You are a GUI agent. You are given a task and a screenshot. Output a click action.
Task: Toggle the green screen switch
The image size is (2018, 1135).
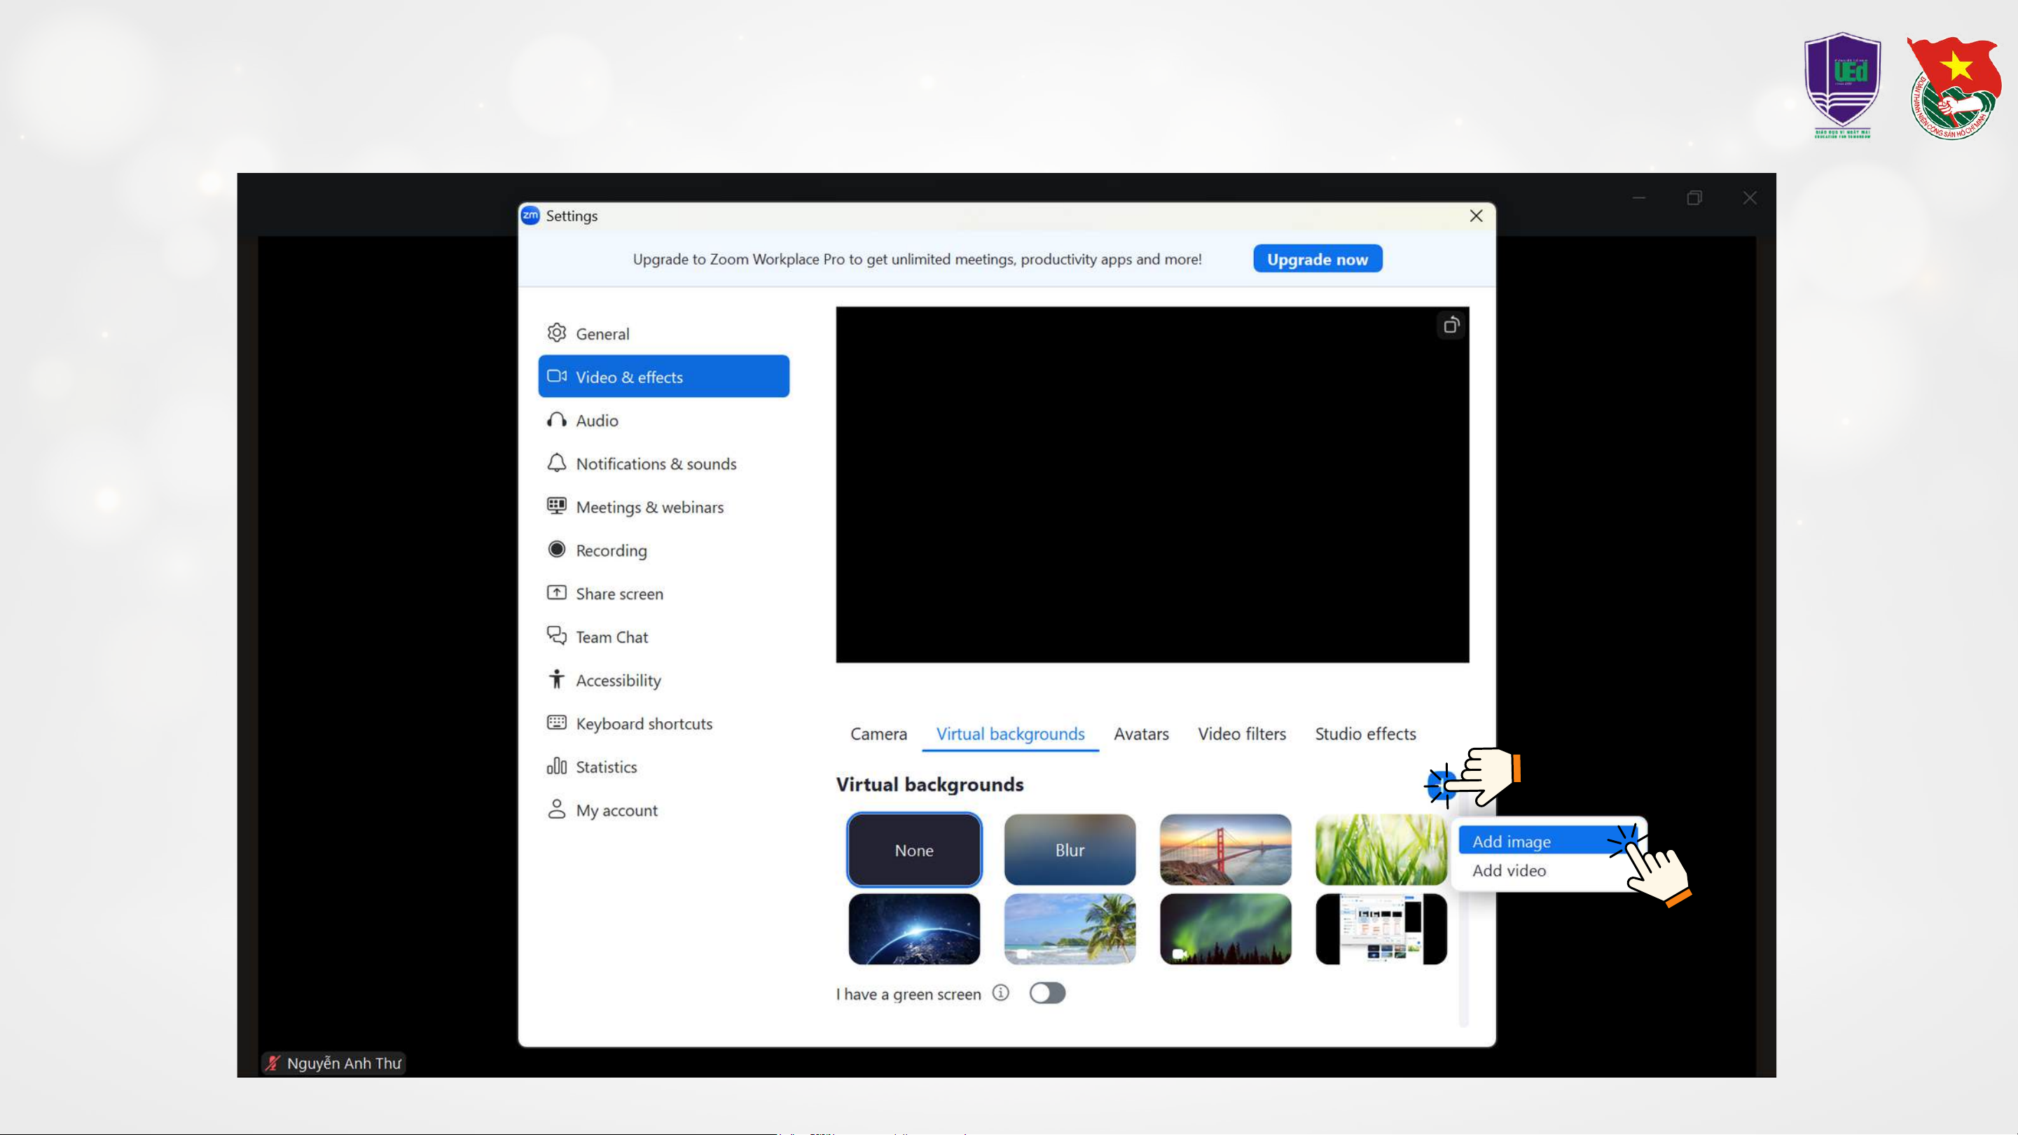click(1046, 994)
